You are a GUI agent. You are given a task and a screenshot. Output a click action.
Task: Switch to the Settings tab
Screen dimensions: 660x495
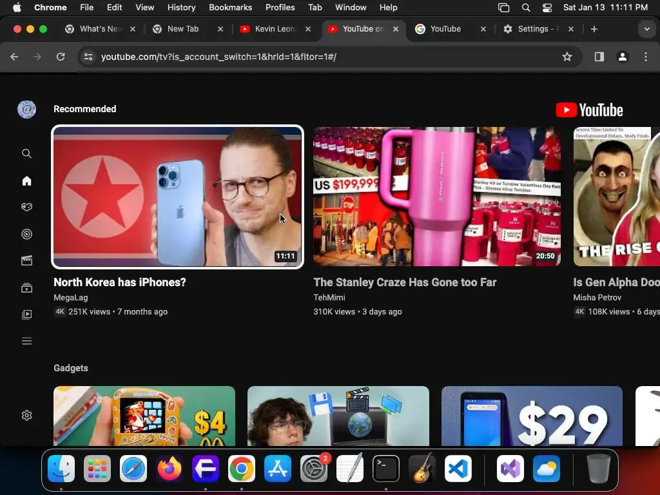point(533,29)
